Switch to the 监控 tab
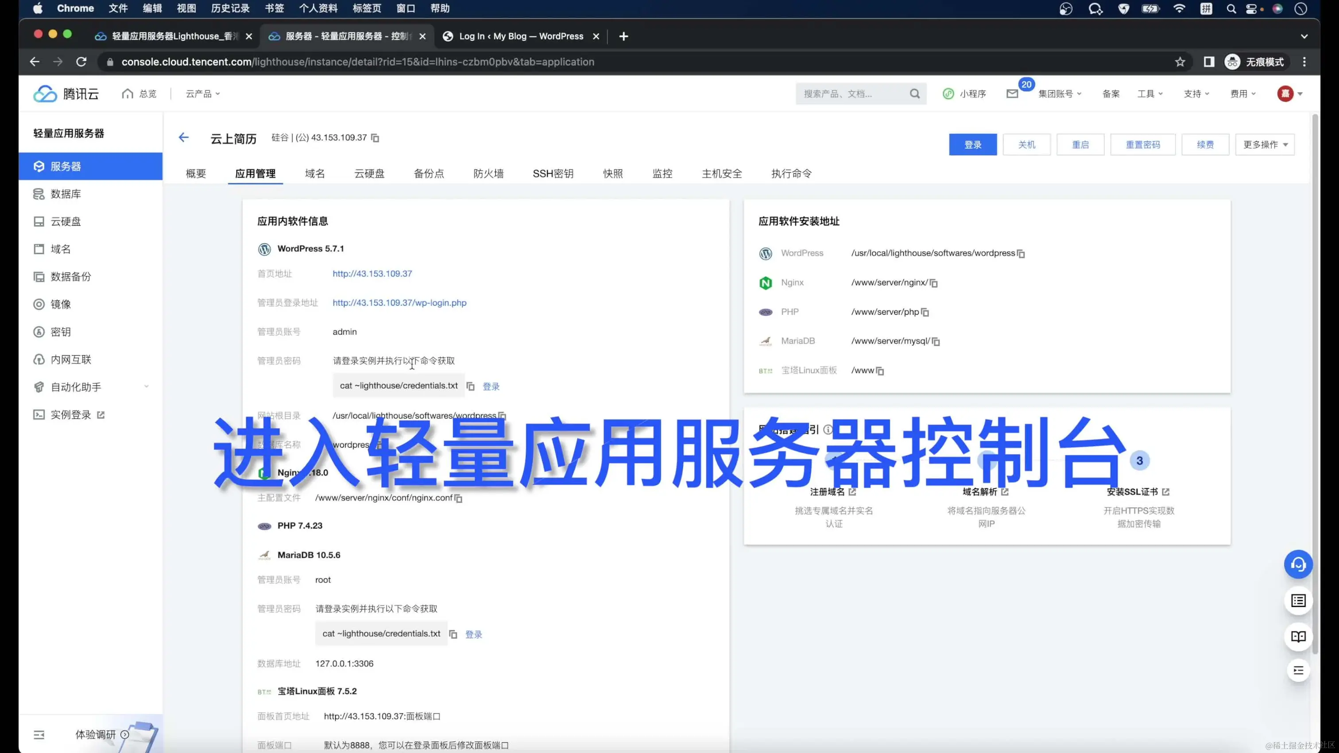 (x=662, y=174)
